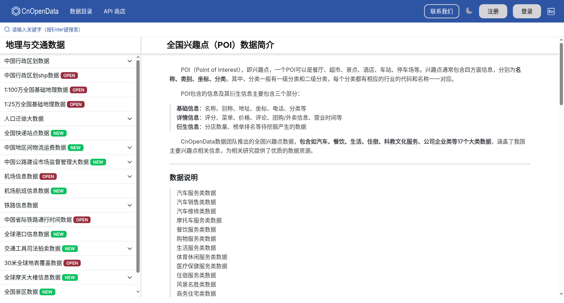
Task: Click OPEN badge beside 中国行政区划shp数据
Action: point(69,76)
